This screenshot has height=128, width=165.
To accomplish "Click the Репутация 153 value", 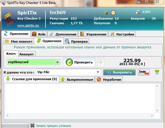I will 74,18.
